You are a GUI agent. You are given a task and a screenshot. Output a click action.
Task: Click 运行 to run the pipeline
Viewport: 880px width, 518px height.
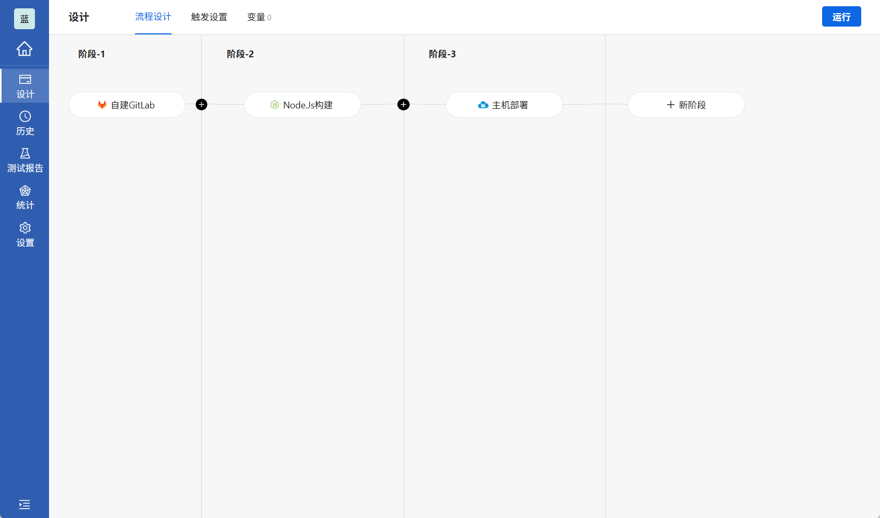tap(841, 16)
